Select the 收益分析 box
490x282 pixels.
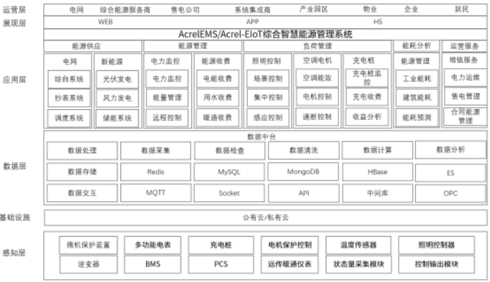367,117
